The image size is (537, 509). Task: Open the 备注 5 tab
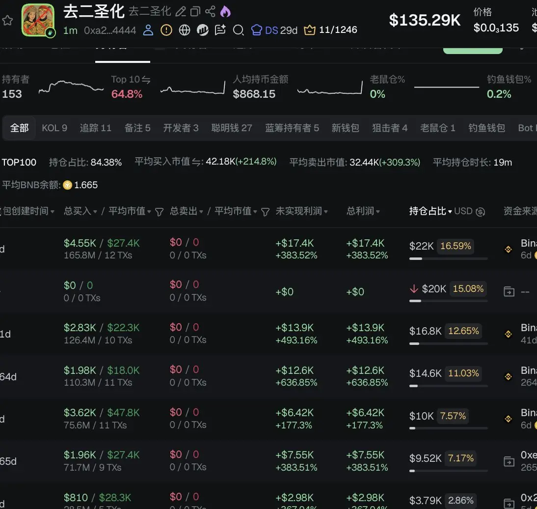click(137, 128)
